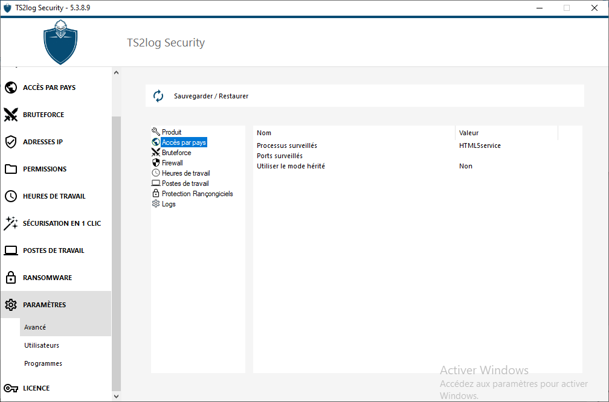
Task: Select Logs in settings tree
Action: point(169,204)
